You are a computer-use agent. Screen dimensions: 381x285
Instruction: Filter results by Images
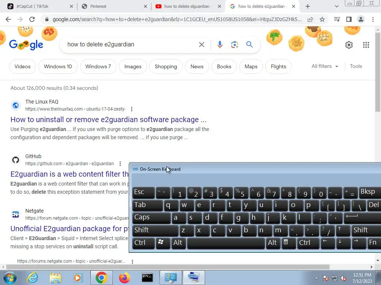(133, 67)
